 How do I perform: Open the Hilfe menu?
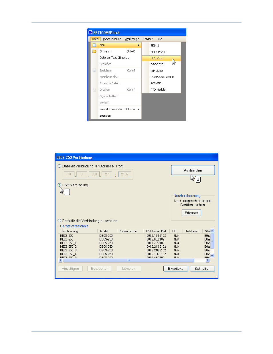[159, 39]
